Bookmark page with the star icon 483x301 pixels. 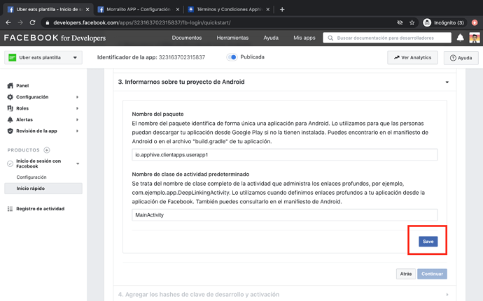(412, 22)
